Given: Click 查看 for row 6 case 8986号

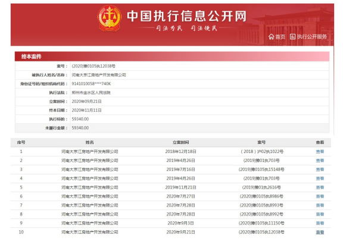Looking at the screenshot, I should [x=320, y=196].
